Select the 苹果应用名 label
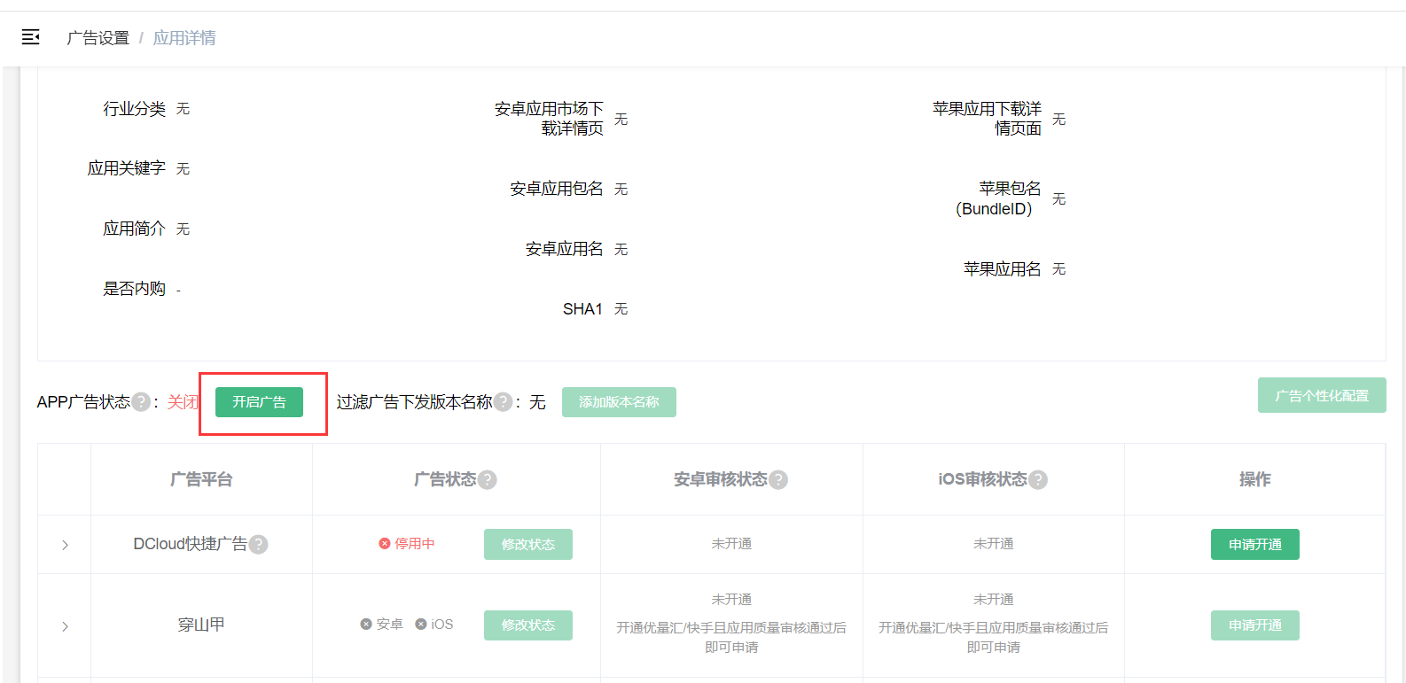 tap(1003, 269)
